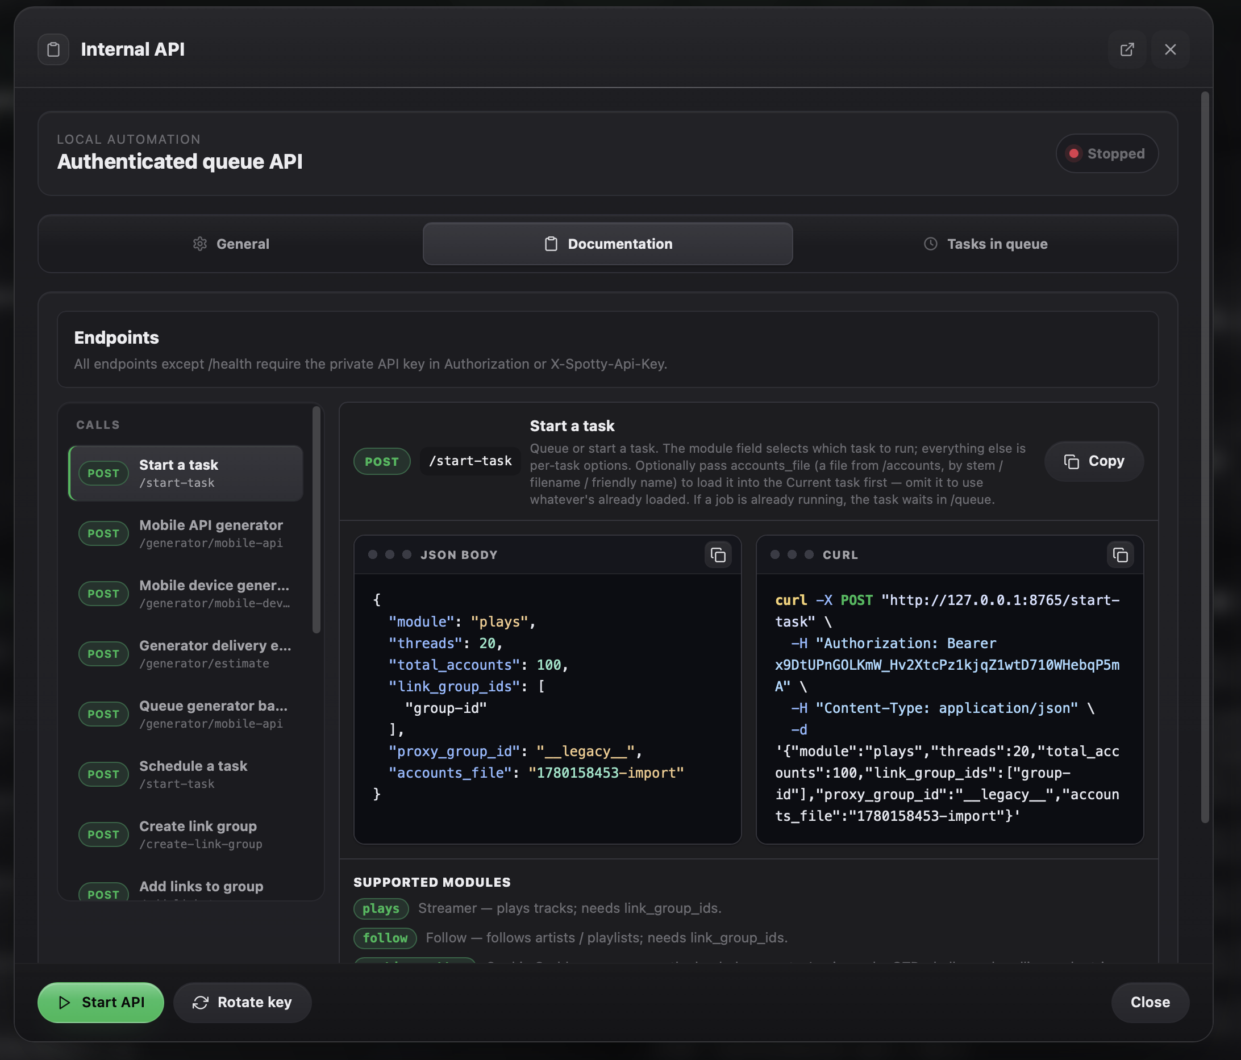Screen dimensions: 1241x1060
Task: Select the Start a task call
Action: (x=186, y=473)
